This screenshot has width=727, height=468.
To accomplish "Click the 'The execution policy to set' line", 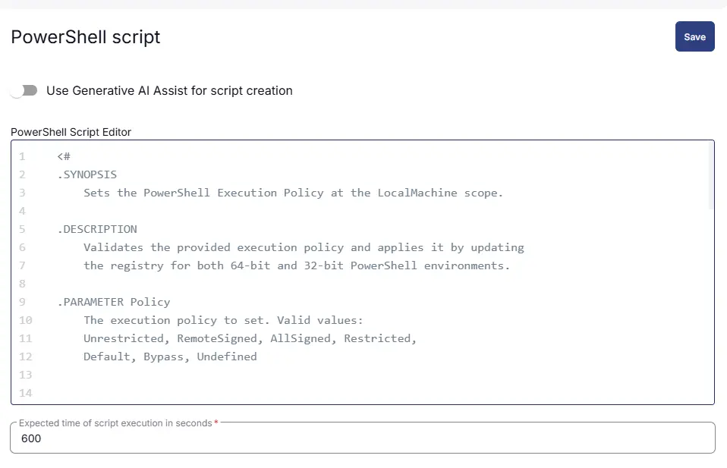I will pos(223,320).
